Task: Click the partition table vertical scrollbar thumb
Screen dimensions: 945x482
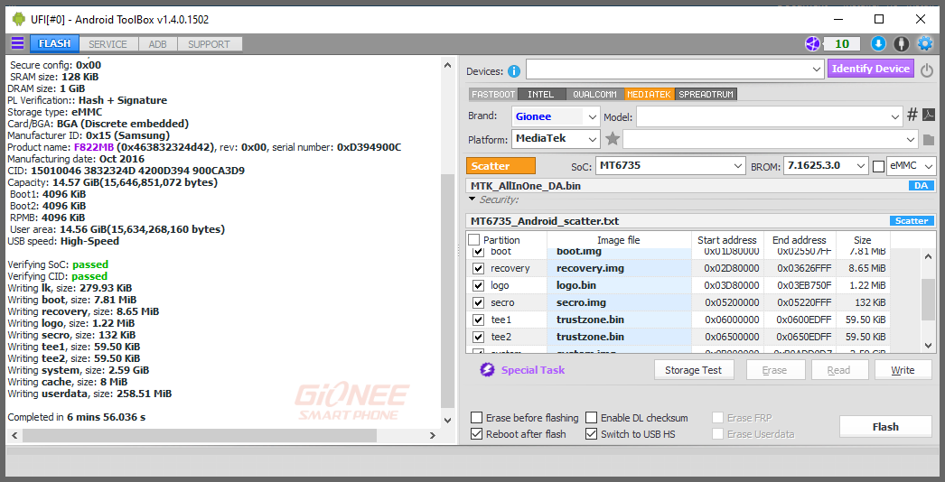Action: pos(929,300)
